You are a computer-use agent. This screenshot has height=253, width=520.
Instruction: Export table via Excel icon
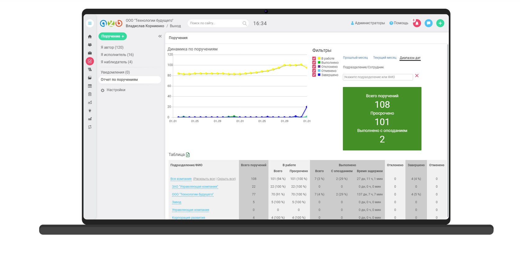pos(188,155)
